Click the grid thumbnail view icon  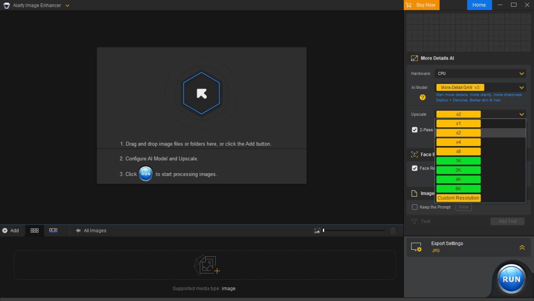pyautogui.click(x=35, y=230)
